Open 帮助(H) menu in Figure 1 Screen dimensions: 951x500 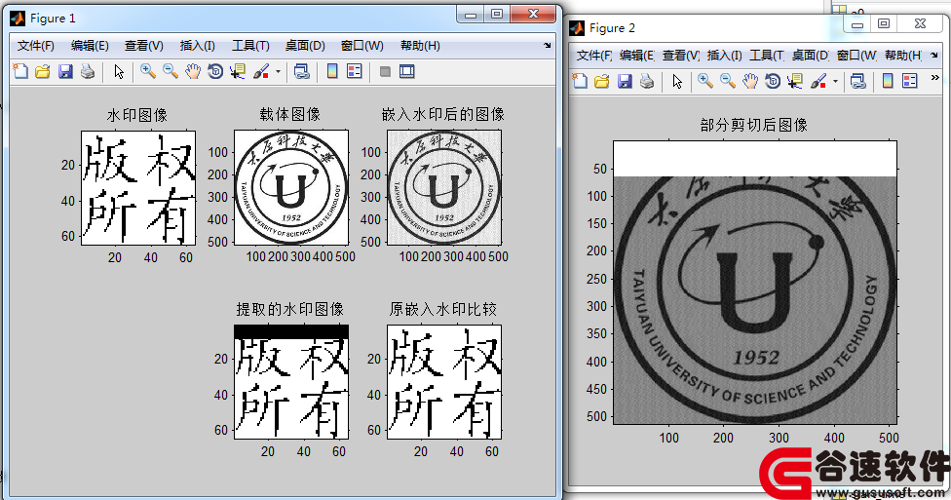[x=420, y=46]
